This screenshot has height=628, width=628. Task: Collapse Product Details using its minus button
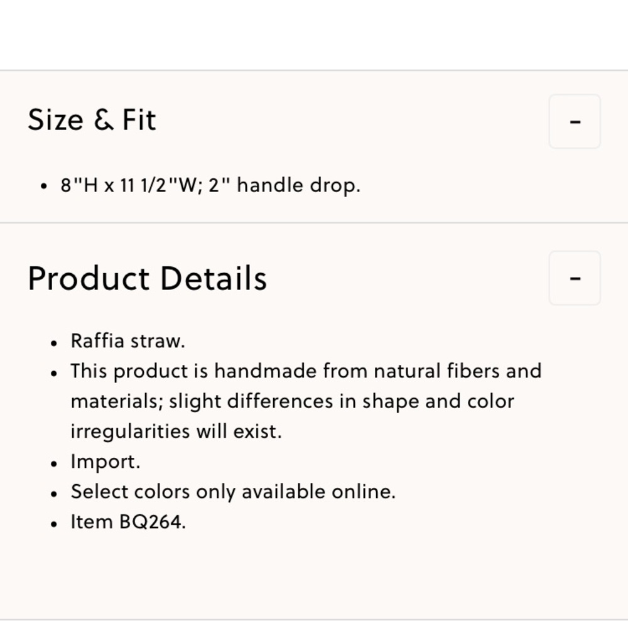tap(575, 278)
